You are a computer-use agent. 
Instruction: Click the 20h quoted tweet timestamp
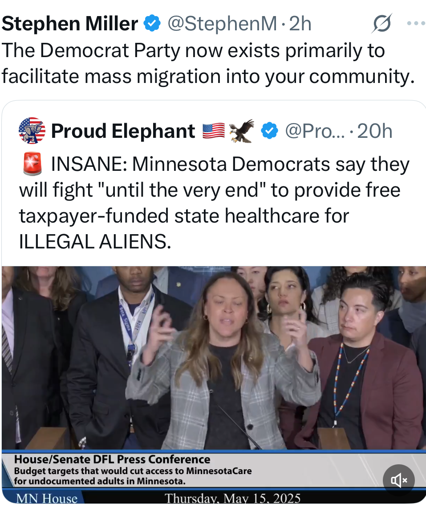pos(374,131)
